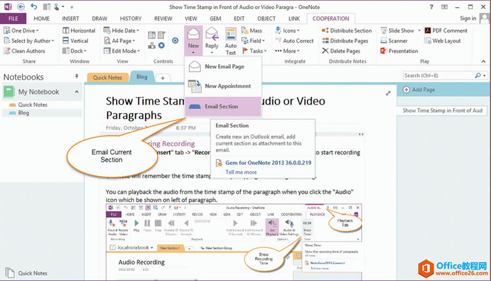Open A4 Page dropdown
Screen dimensions: 491x281
click(119, 41)
